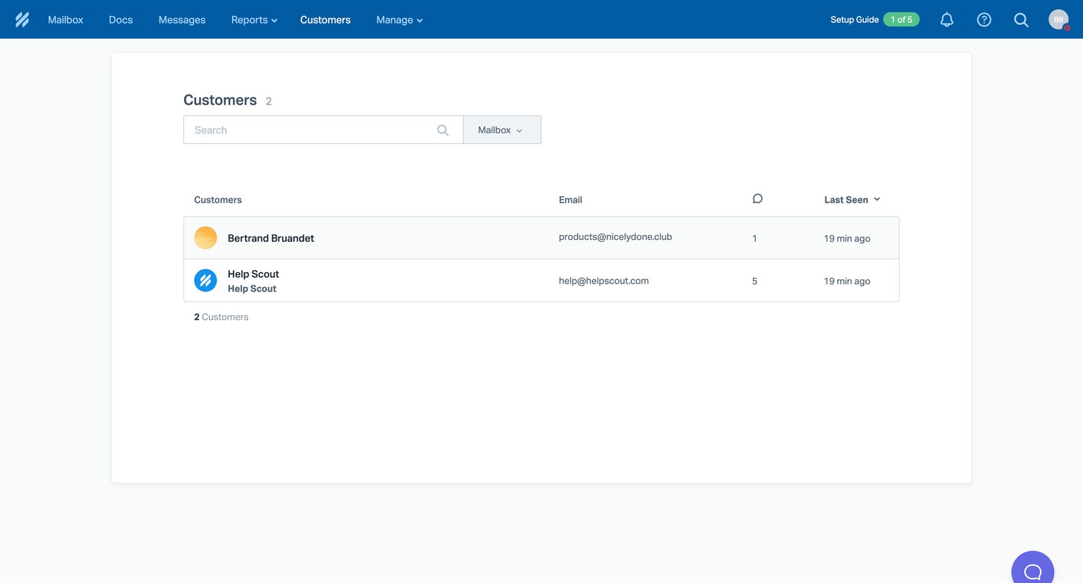This screenshot has width=1083, height=583.
Task: Click the Help Scout logo icon
Action: 22,19
